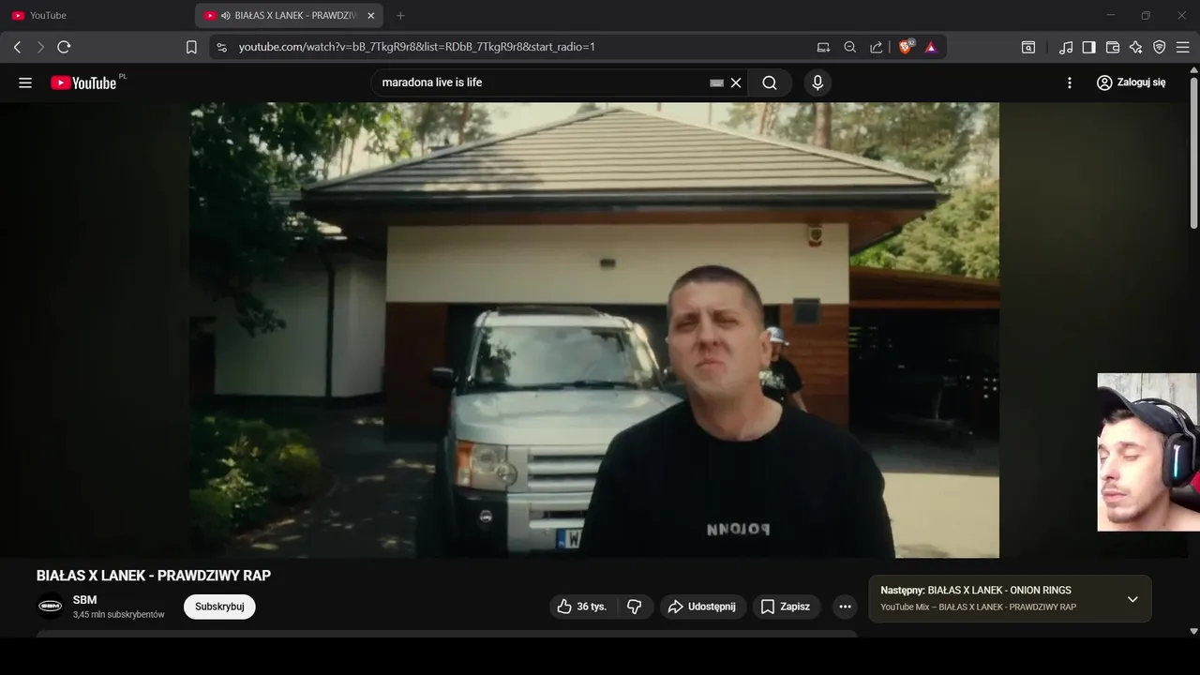The height and width of the screenshot is (675, 1200).
Task: Open the tab search toolbar icon
Action: (1028, 47)
